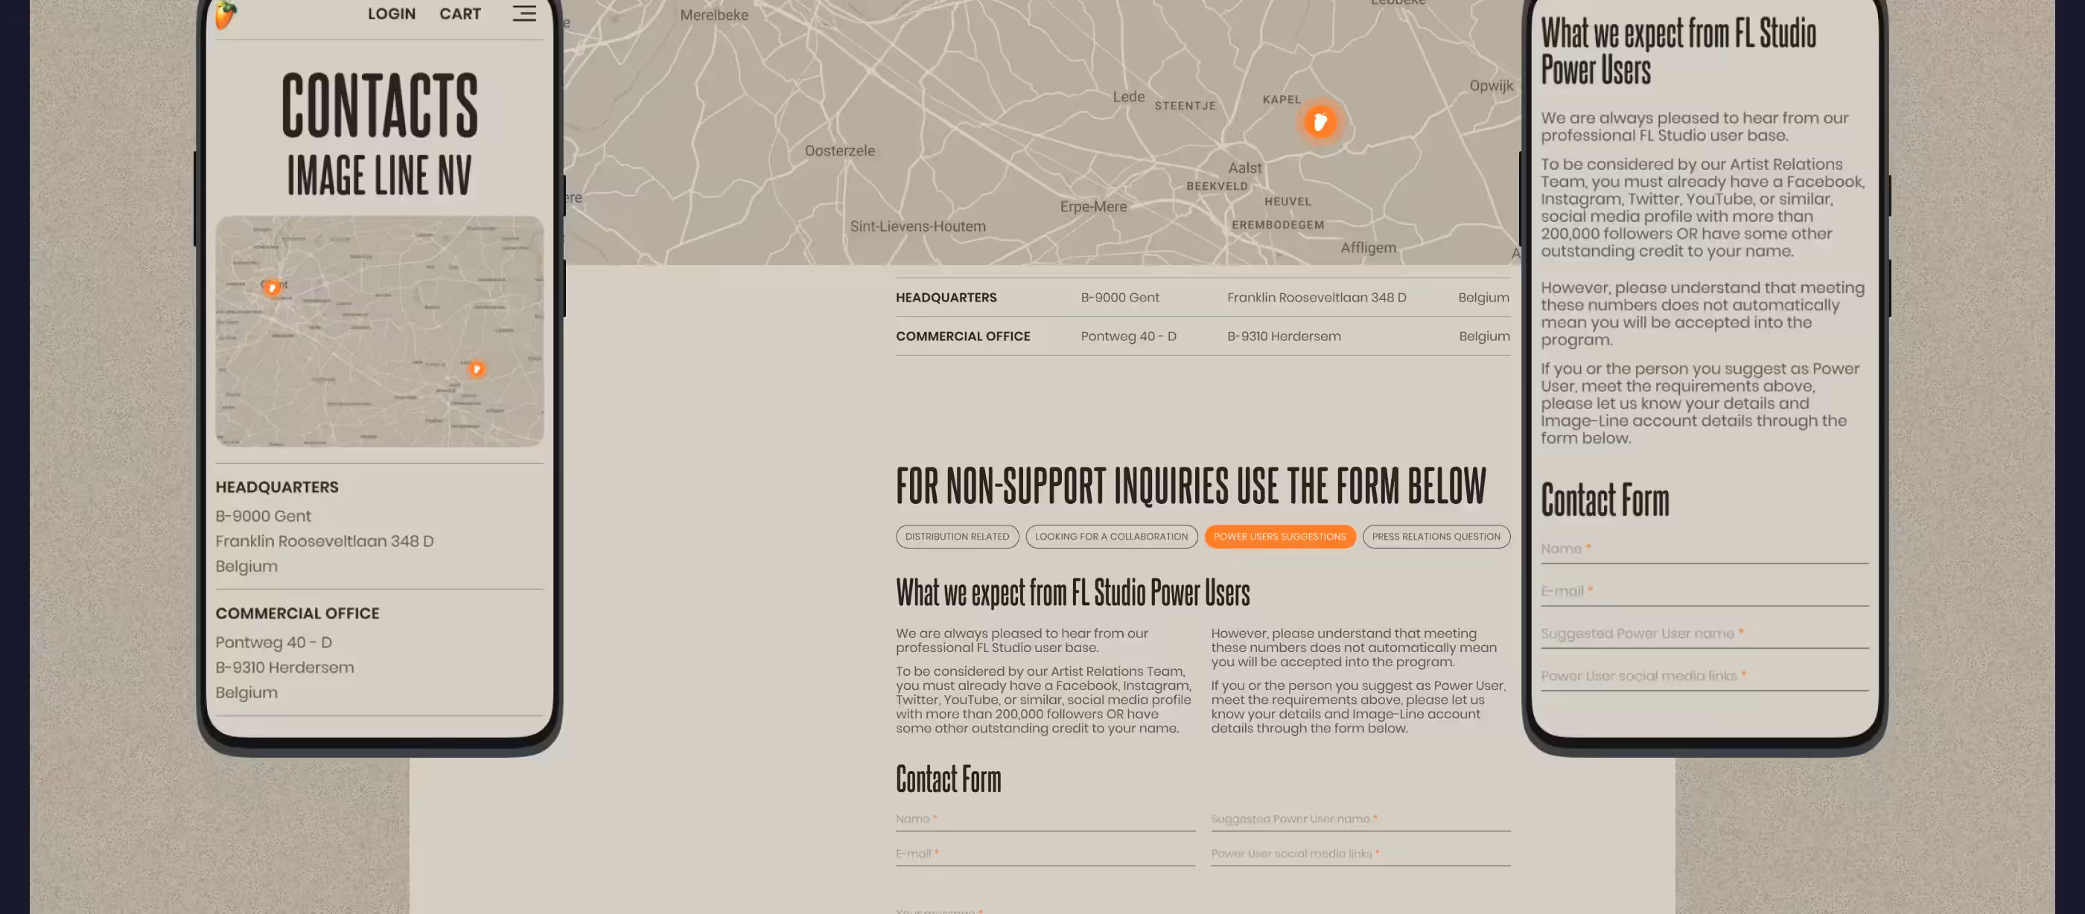Image resolution: width=2085 pixels, height=914 pixels.
Task: Click the FL Studio fruit logo in mobile header
Action: coord(226,15)
